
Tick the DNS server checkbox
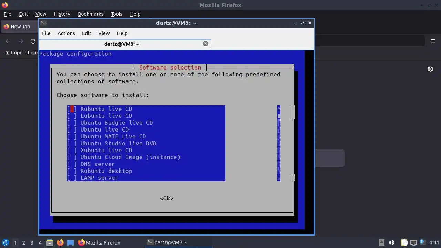(72, 164)
